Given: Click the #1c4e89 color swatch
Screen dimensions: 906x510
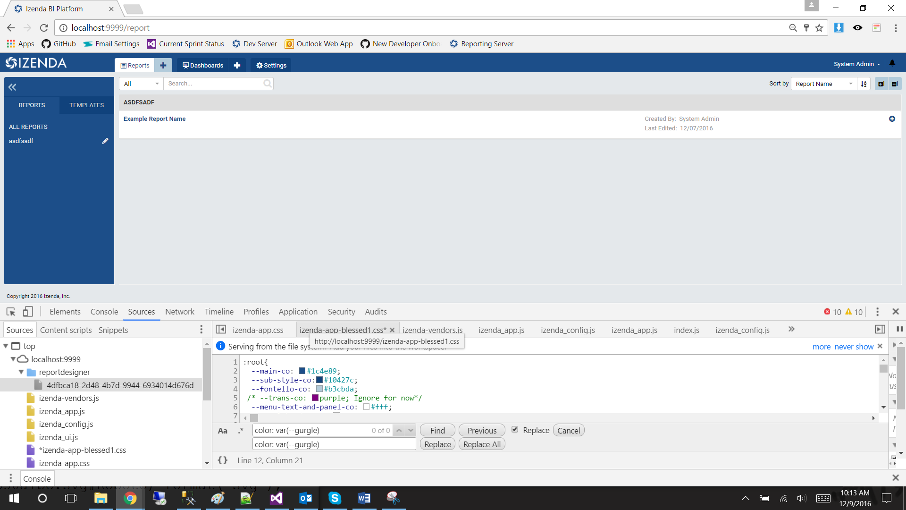Looking at the screenshot, I should coord(302,371).
